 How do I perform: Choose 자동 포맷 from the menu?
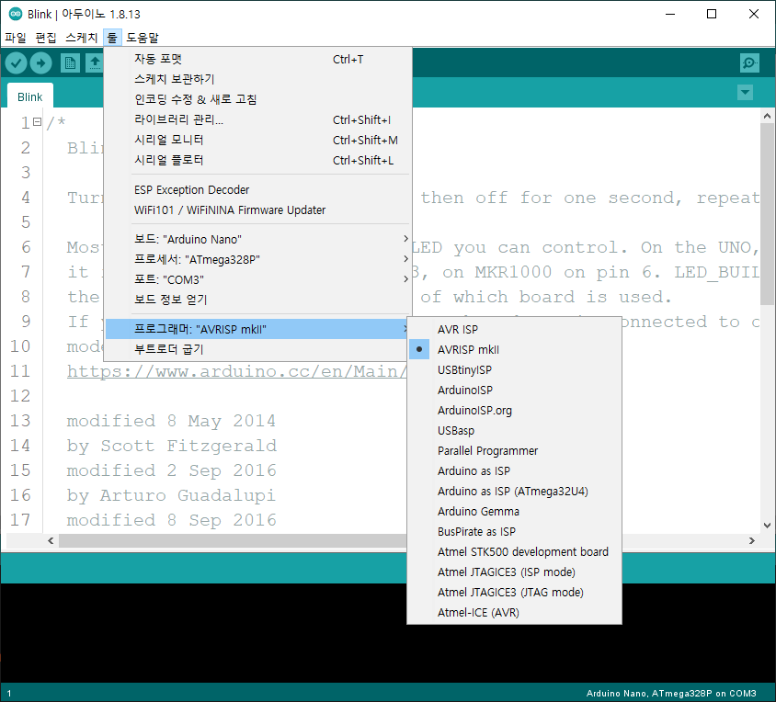tap(257, 60)
